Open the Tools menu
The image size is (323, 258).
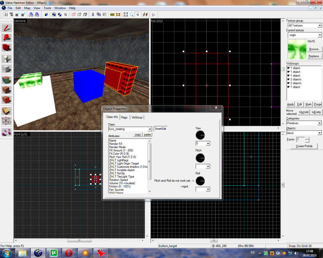pyautogui.click(x=47, y=8)
